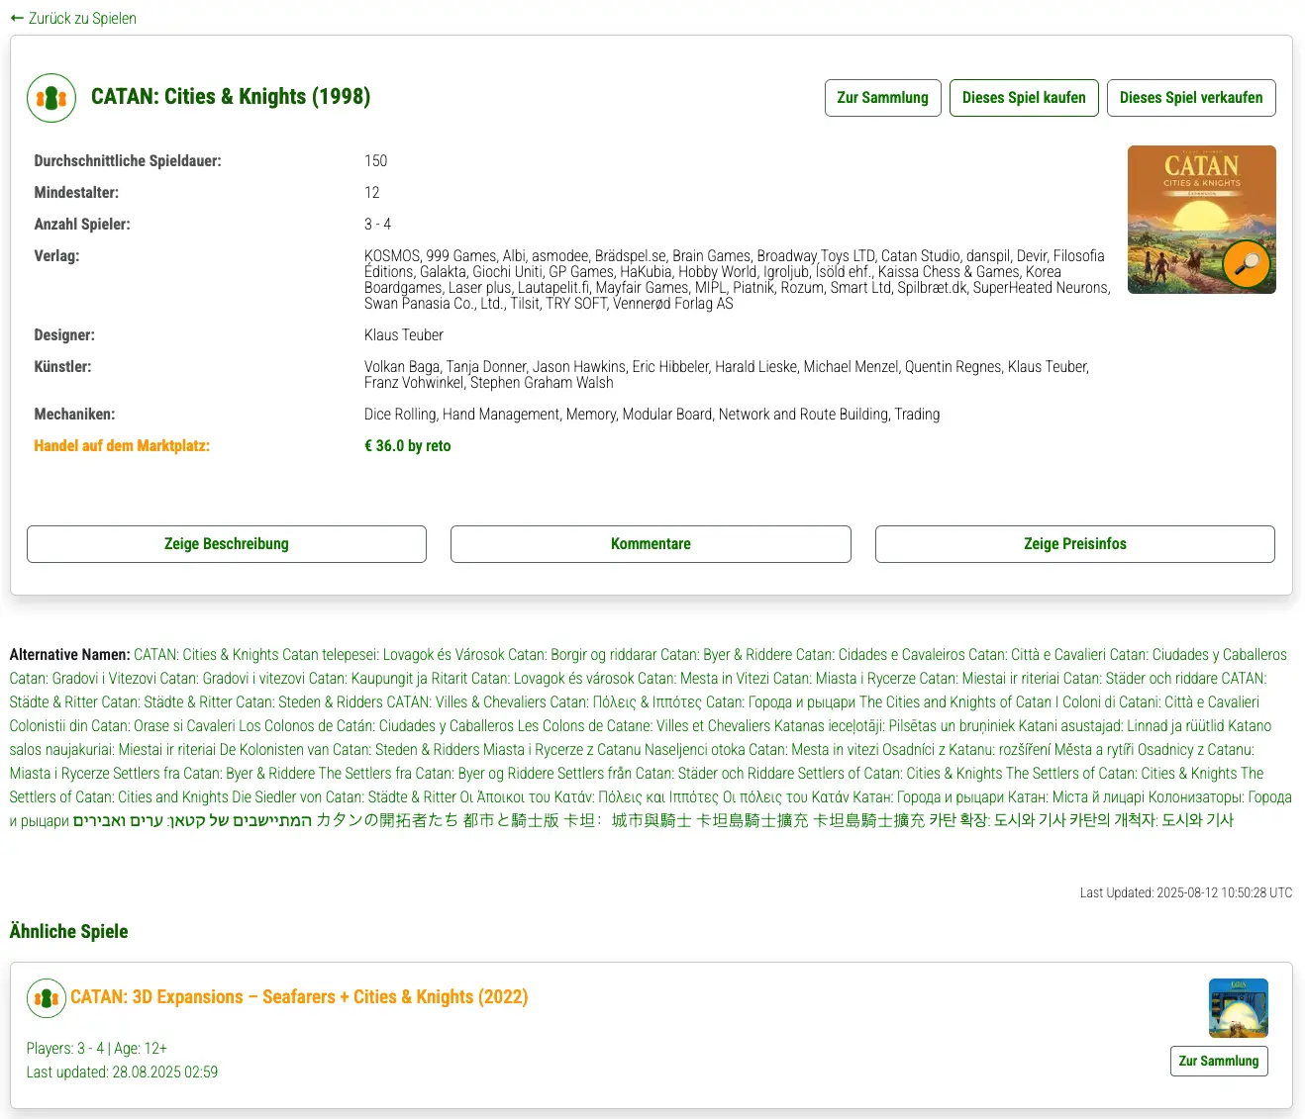This screenshot has width=1305, height=1119.
Task: Click the 'Ähnliche Spiele' heading
Action: pyautogui.click(x=68, y=931)
